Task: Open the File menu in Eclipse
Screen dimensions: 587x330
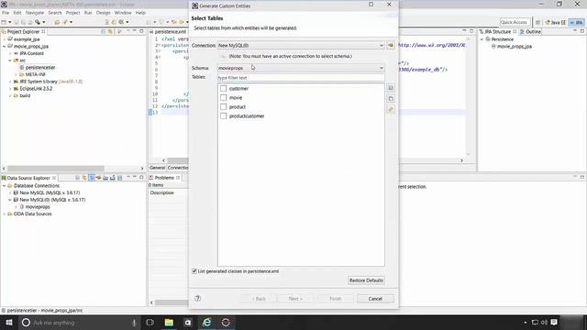Action: (6, 13)
